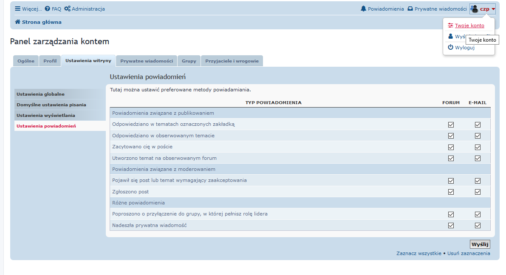
Task: Open Ustawienia globalne in the sidebar
Action: point(41,94)
